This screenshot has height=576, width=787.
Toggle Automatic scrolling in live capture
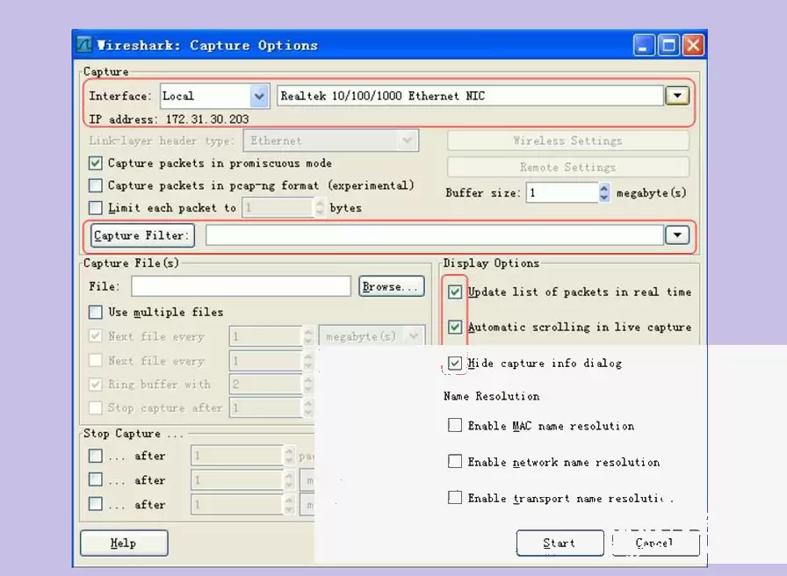[x=455, y=328]
